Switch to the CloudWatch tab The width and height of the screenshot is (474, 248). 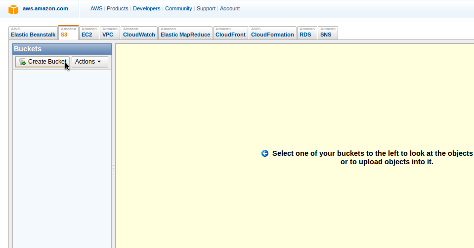139,33
